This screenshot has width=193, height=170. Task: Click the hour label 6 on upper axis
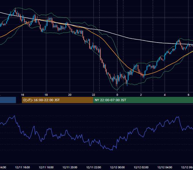[188, 95]
